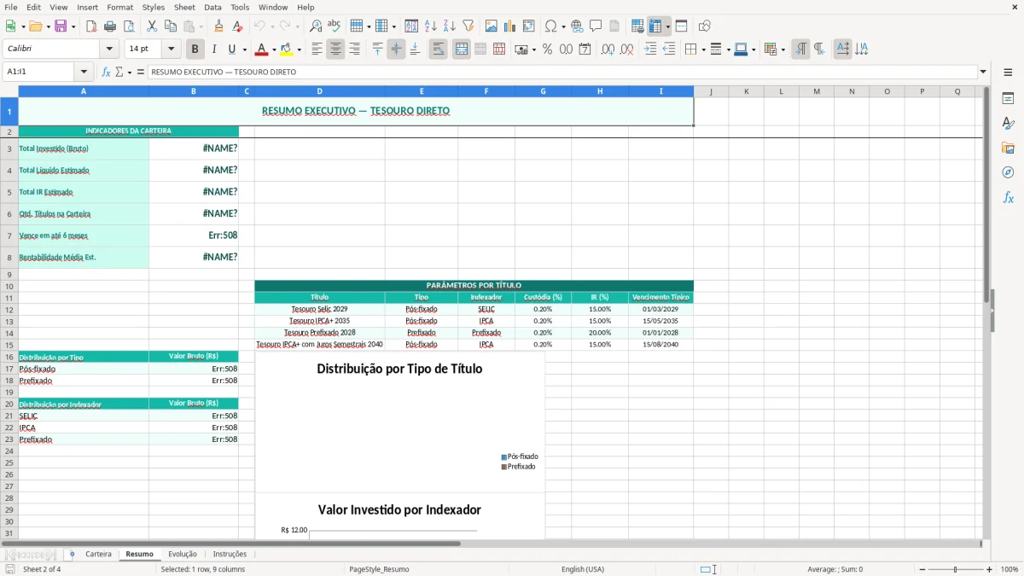Viewport: 1024px width, 576px height.
Task: Toggle Underline formatting
Action: [x=232, y=49]
